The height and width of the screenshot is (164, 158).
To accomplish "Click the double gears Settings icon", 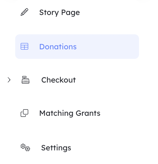I will (x=25, y=147).
